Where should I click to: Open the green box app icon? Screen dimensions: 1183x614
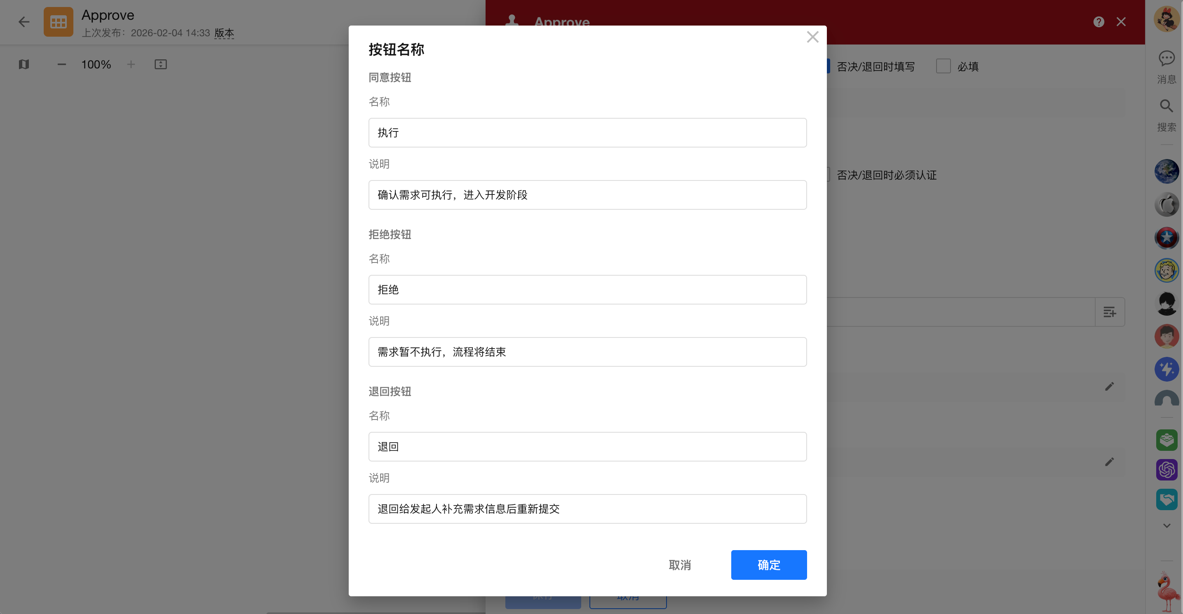(1167, 440)
